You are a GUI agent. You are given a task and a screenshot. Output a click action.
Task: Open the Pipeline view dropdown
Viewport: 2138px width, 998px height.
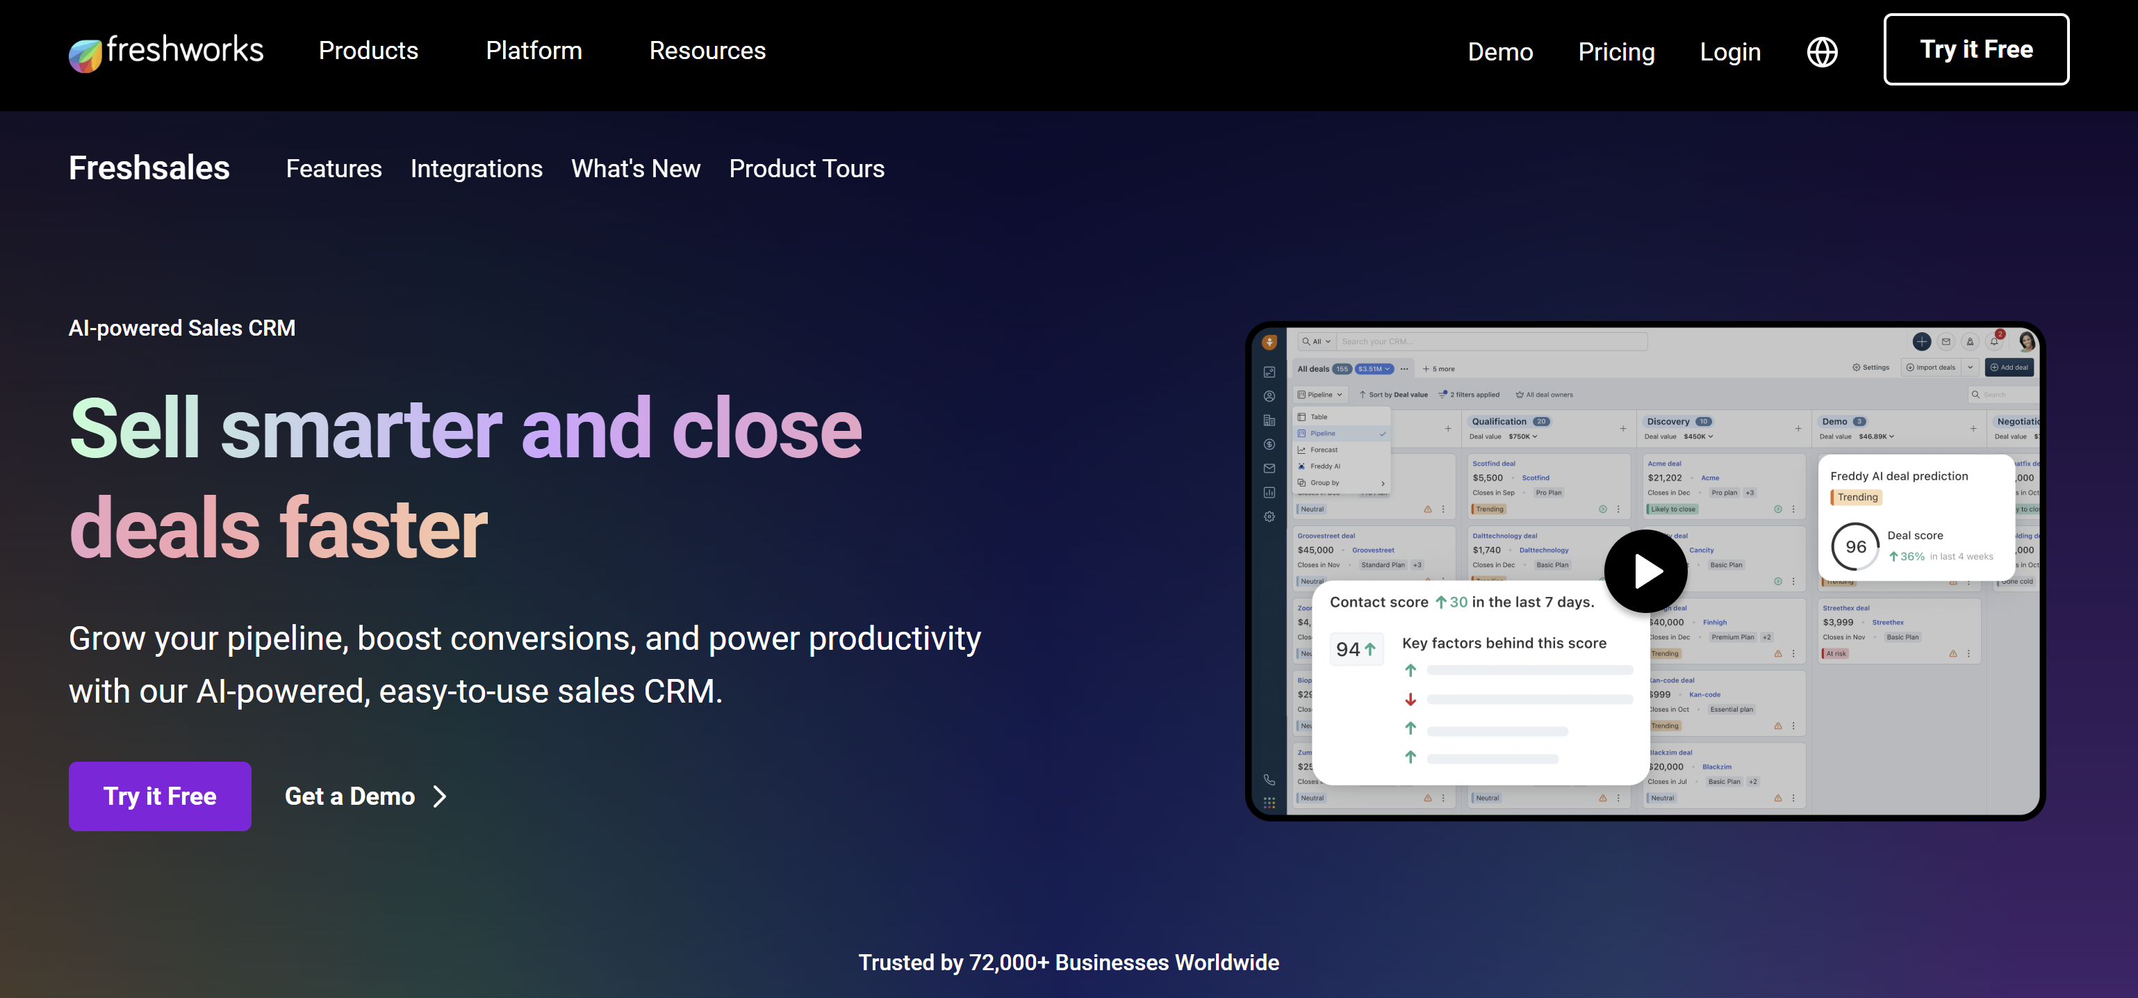click(x=1319, y=394)
